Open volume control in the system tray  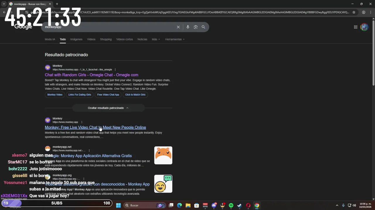point(354,205)
